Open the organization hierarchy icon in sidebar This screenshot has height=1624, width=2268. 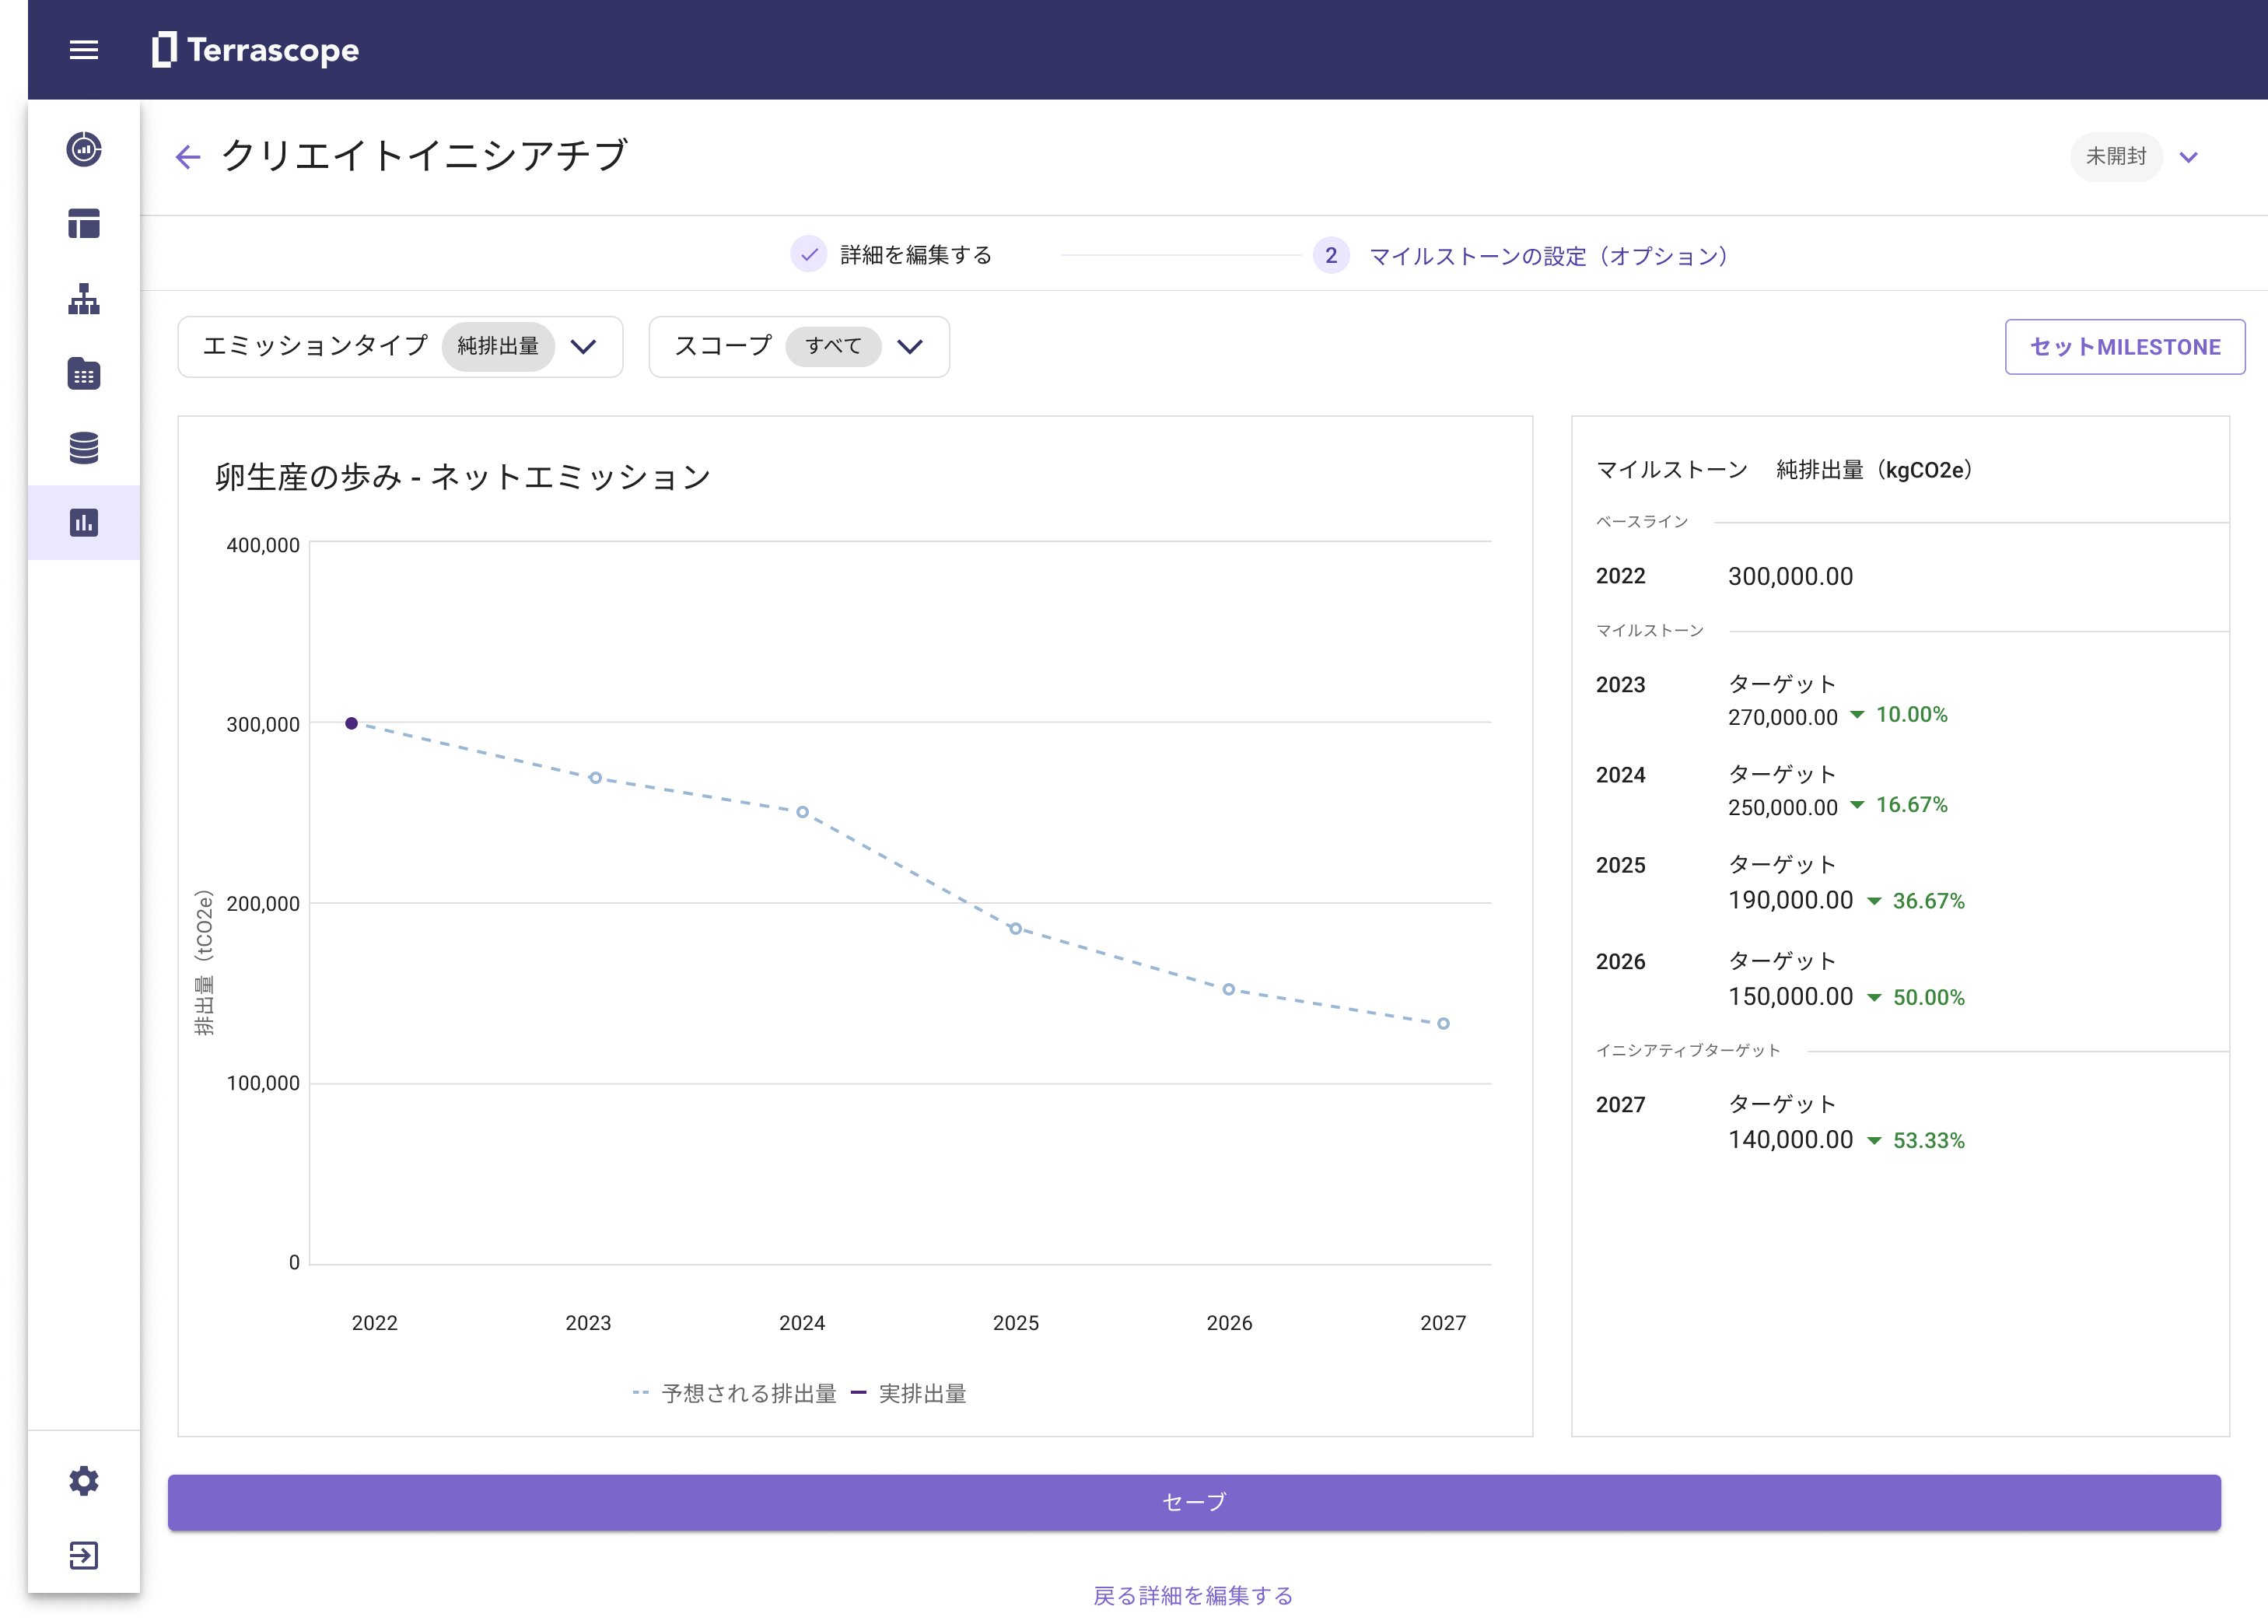click(84, 299)
